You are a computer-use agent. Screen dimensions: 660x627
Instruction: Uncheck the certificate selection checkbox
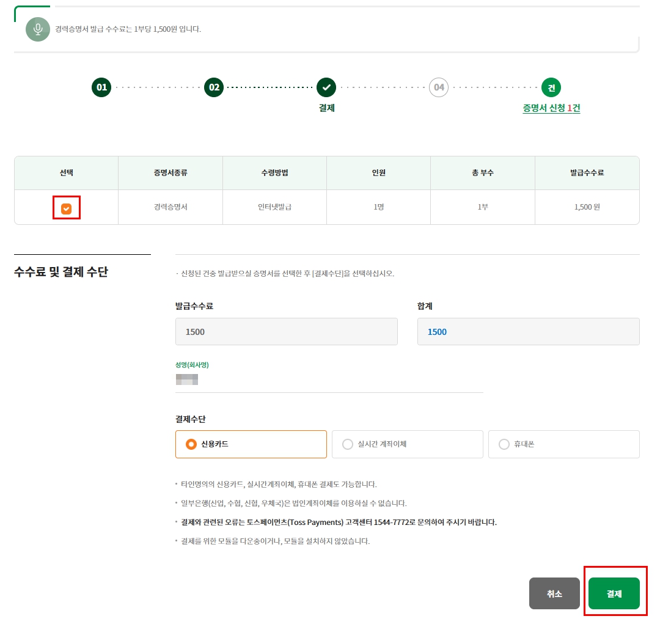coord(66,207)
